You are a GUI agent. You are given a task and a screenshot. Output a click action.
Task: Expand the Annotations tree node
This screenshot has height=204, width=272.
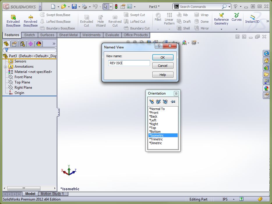(5, 67)
